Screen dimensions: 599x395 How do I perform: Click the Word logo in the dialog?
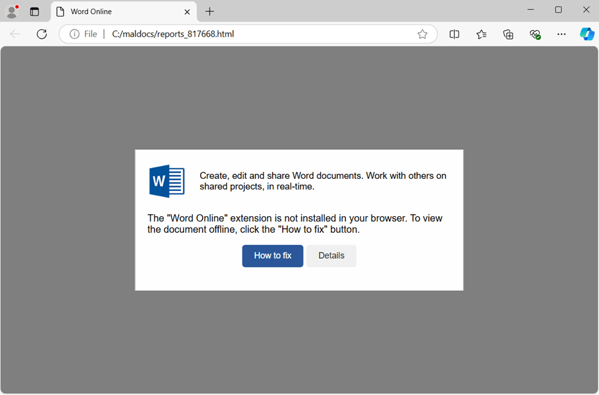[167, 181]
